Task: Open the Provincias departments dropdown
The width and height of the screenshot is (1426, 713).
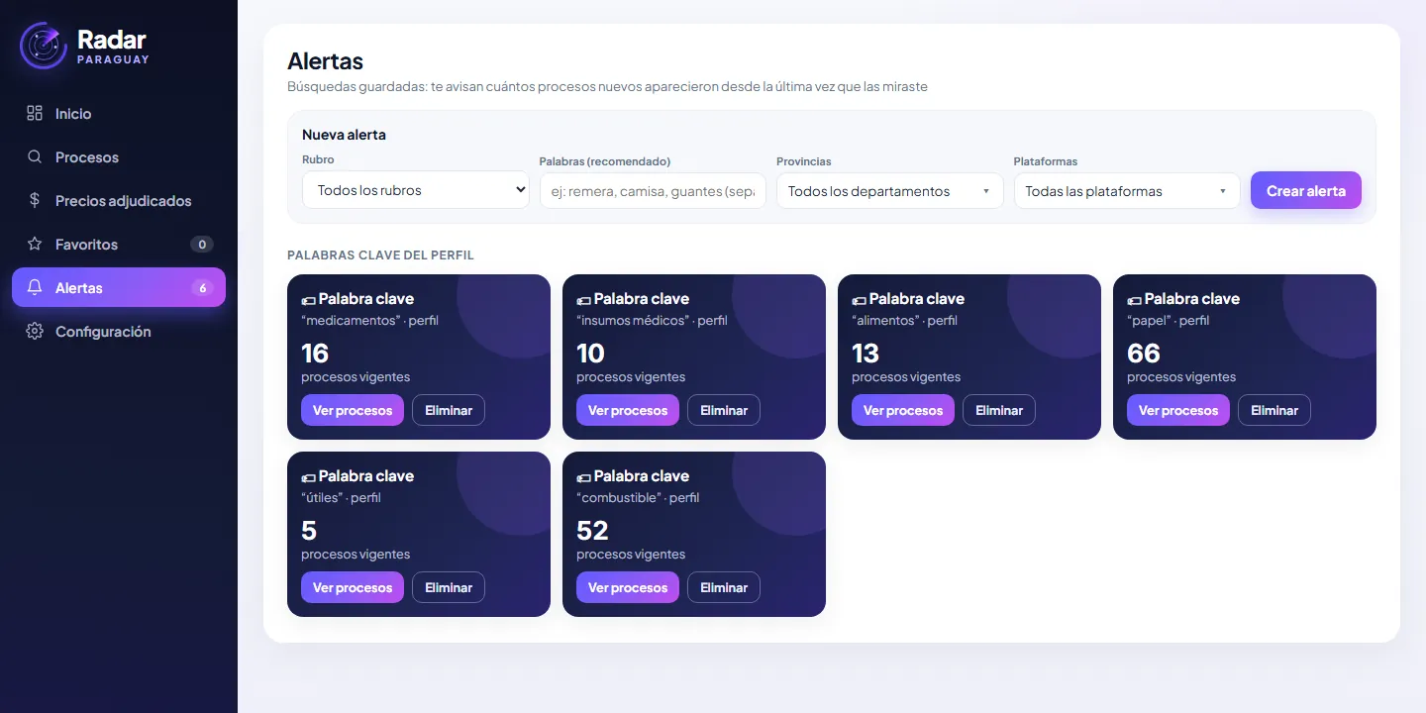Action: tap(890, 191)
